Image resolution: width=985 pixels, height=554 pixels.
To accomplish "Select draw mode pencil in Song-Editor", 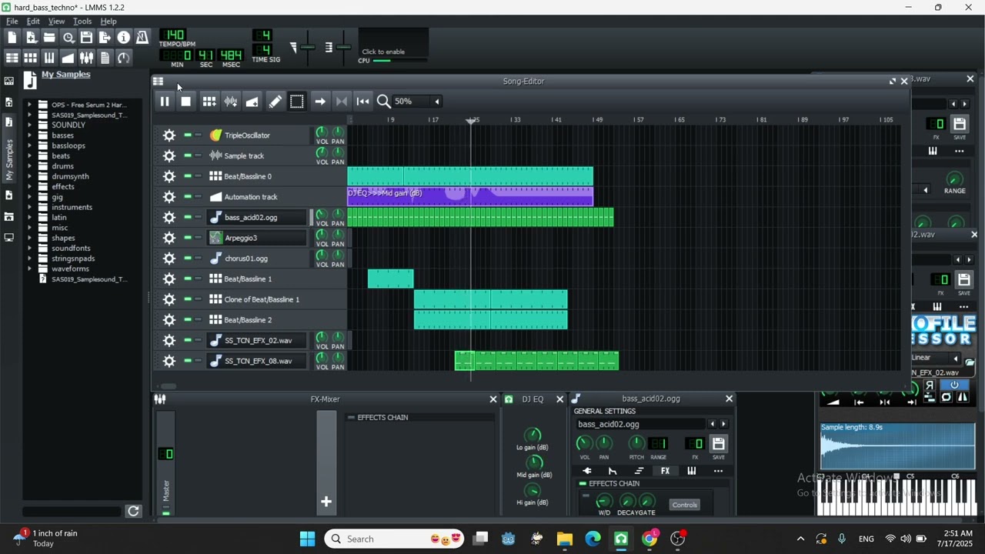I will click(x=275, y=102).
